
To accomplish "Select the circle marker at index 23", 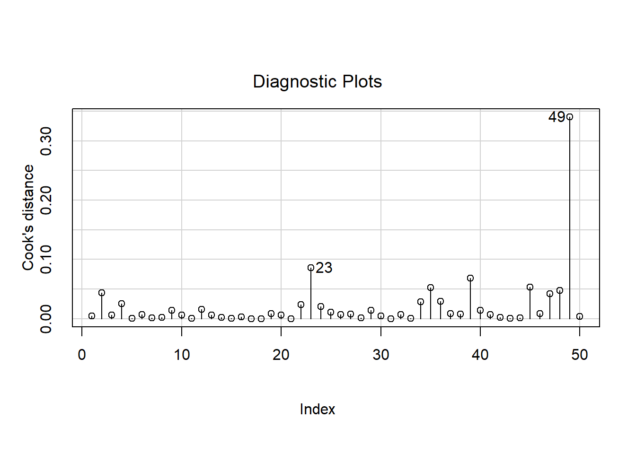I will point(311,268).
